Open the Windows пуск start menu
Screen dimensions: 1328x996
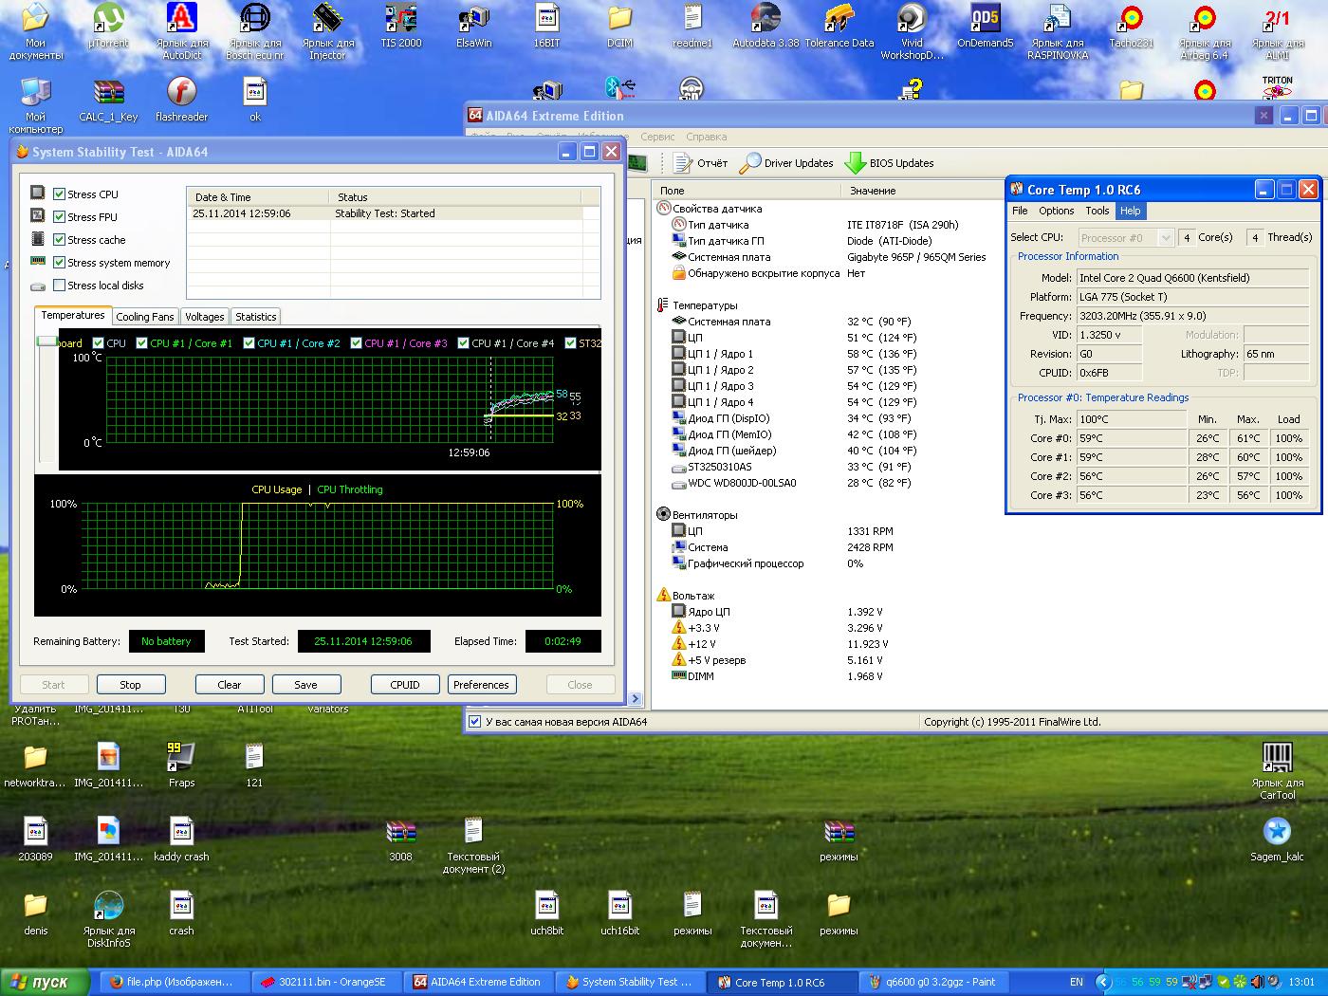click(x=45, y=982)
